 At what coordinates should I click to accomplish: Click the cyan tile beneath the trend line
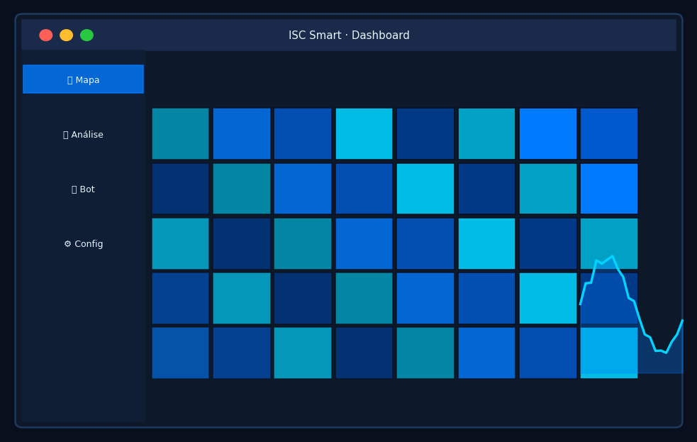click(x=608, y=353)
